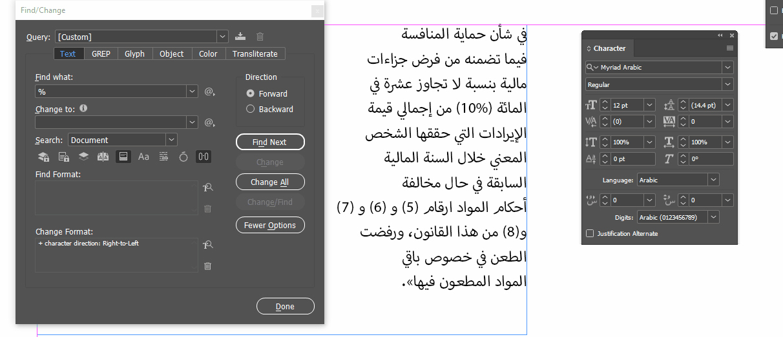The width and height of the screenshot is (783, 337).
Task: Delete the query using the trash icon
Action: point(260,37)
